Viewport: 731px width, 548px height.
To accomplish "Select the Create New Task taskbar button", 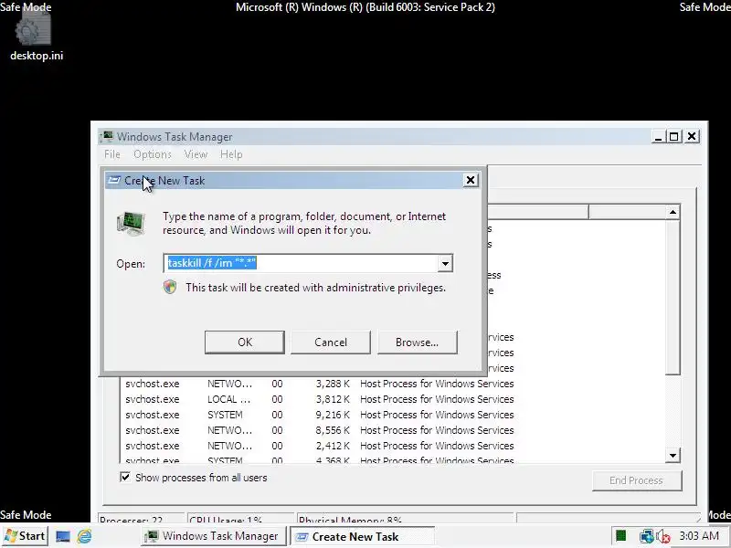I will 362,536.
